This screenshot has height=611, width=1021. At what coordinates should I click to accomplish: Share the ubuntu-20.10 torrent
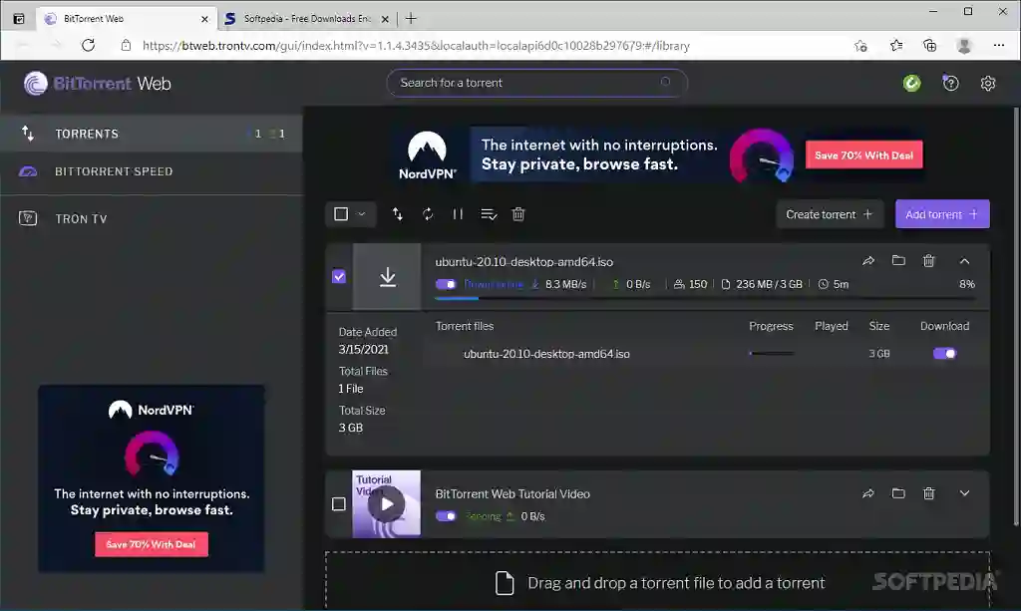(x=868, y=261)
